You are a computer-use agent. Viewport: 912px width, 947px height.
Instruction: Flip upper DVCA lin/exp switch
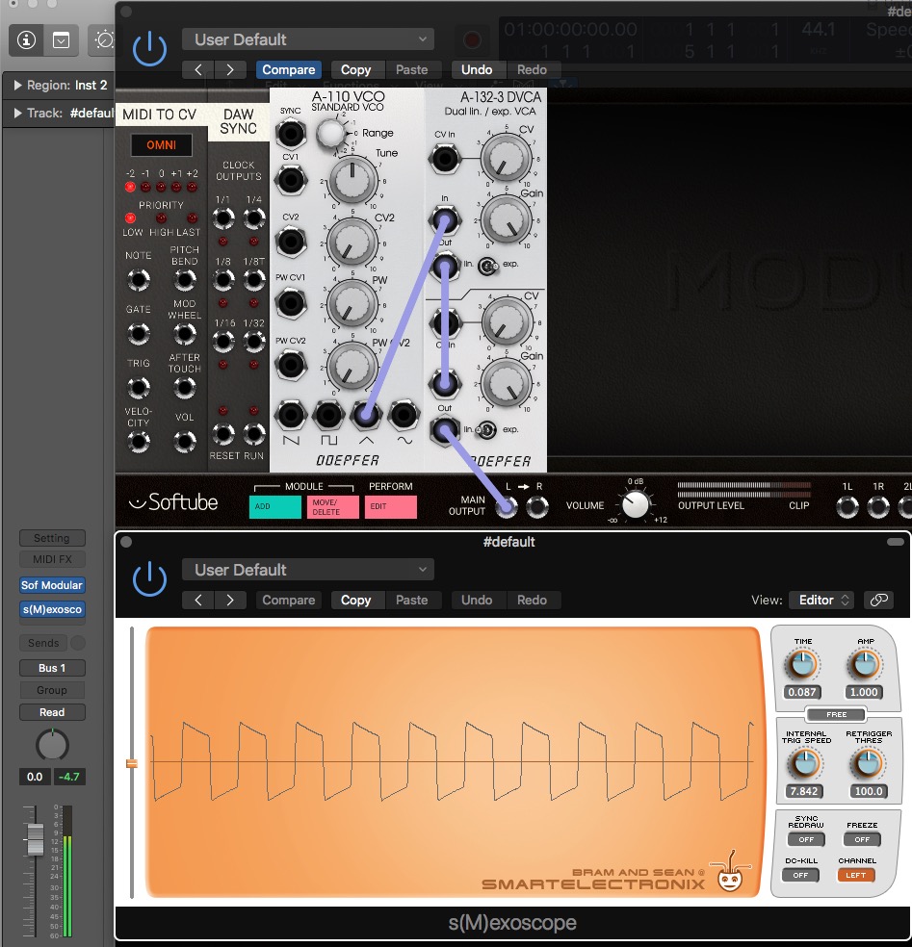tap(487, 265)
